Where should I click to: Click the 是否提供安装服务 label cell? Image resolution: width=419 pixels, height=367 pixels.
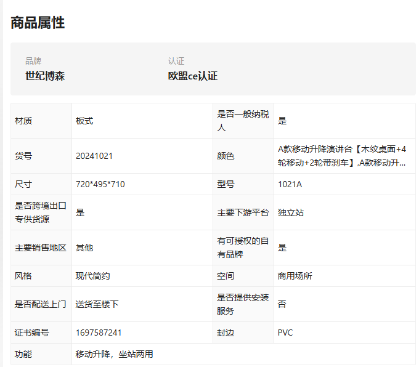pyautogui.click(x=243, y=304)
